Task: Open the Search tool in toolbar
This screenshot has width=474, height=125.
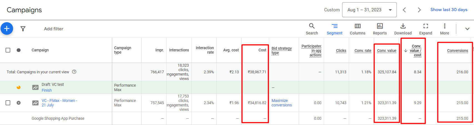Action: [x=312, y=29]
